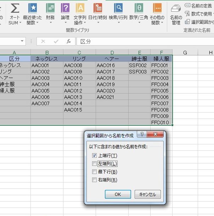
Task: Click the OK button in dialog
Action: click(x=118, y=194)
